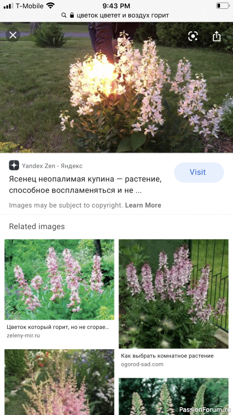Tap the Цветок который горит caption
The width and height of the screenshot is (233, 415).
pyautogui.click(x=58, y=327)
